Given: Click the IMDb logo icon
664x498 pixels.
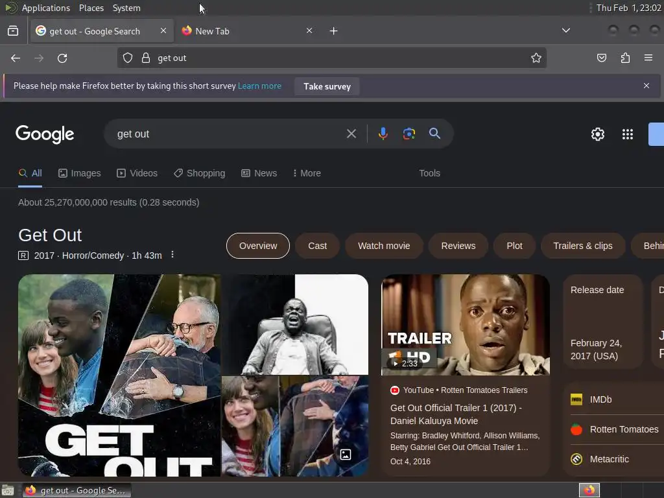Looking at the screenshot, I should 576,399.
